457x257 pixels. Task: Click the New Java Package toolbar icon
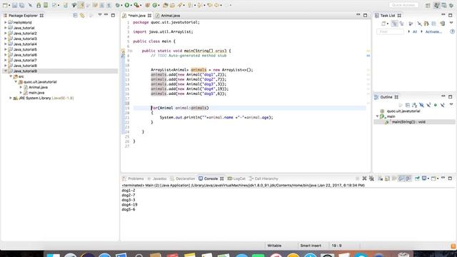(x=147, y=5)
